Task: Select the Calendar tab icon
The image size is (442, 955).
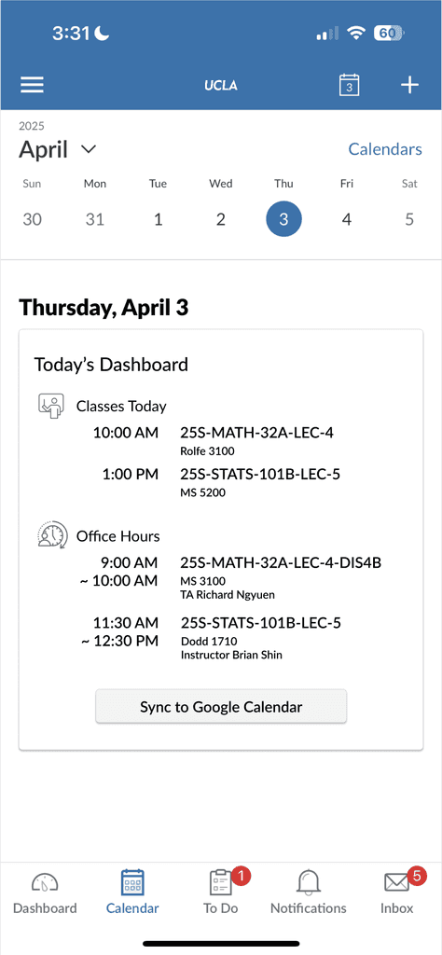Action: pyautogui.click(x=132, y=882)
